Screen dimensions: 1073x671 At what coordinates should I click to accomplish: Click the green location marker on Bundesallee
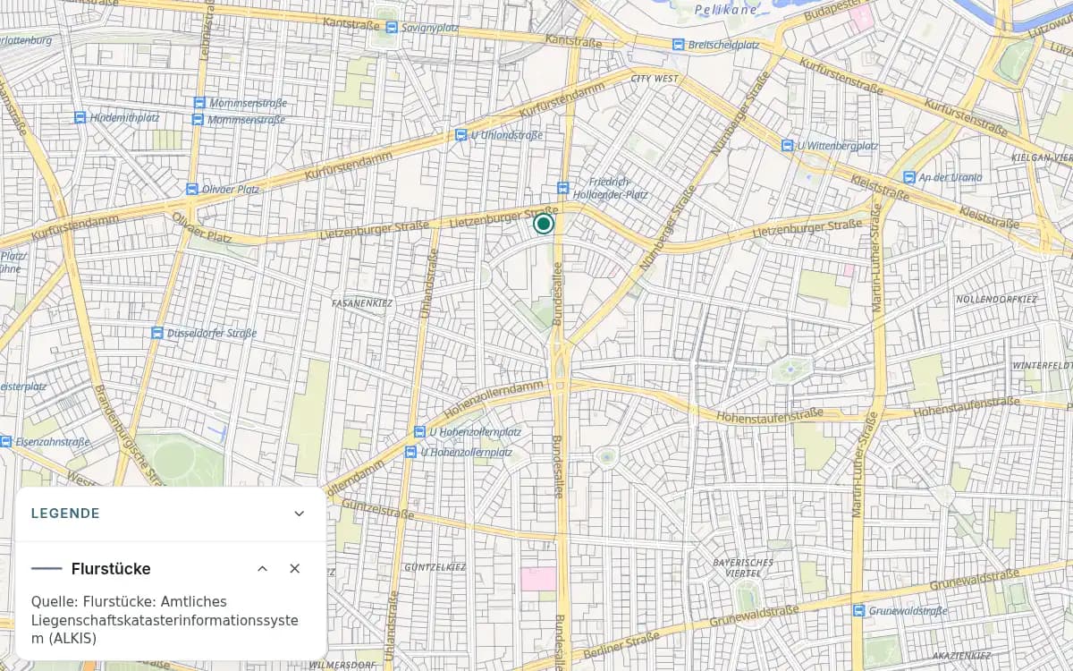(544, 224)
